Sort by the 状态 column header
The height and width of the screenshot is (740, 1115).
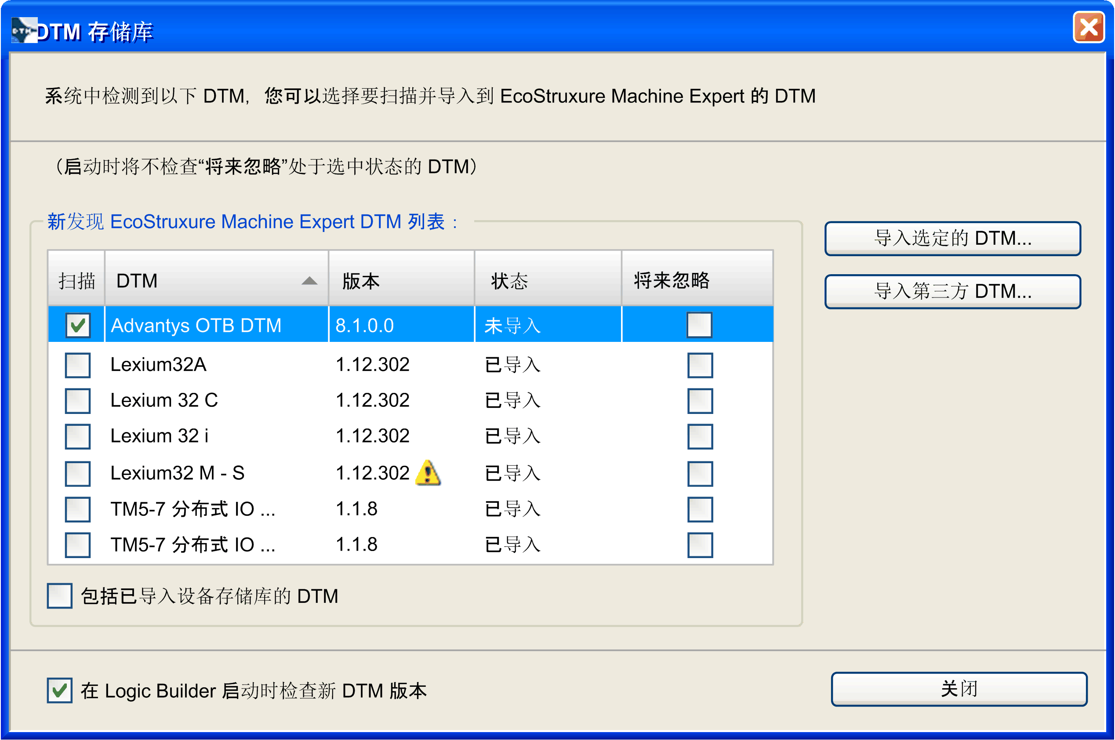click(x=548, y=279)
